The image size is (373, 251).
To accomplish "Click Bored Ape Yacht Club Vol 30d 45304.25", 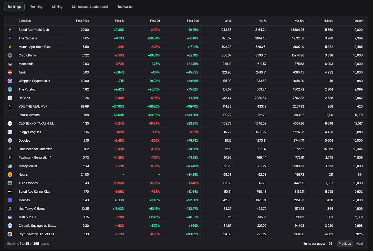I will (x=297, y=30).
